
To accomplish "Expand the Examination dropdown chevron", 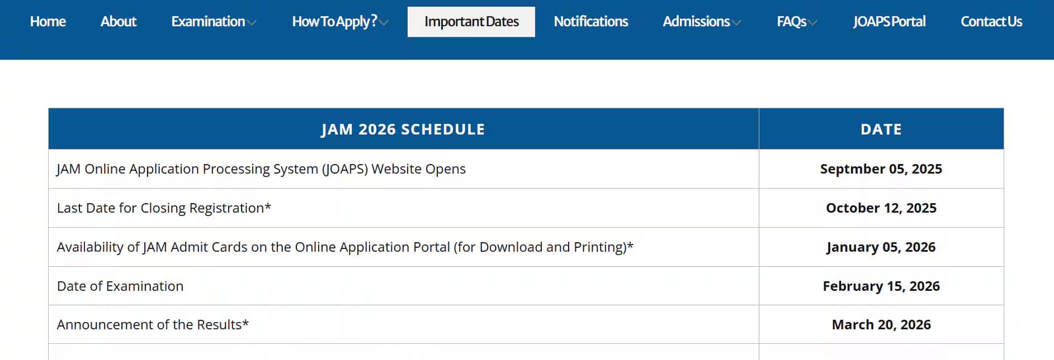I will tap(252, 23).
